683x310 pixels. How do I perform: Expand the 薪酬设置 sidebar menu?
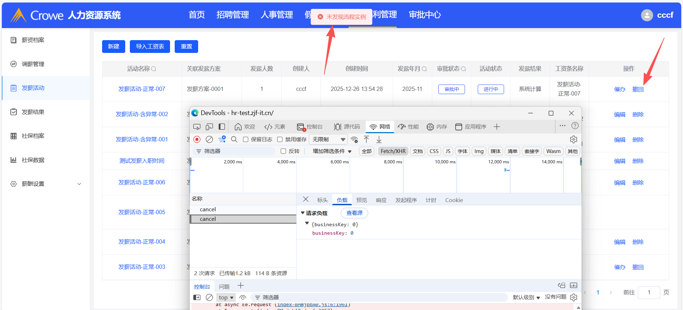tap(46, 184)
